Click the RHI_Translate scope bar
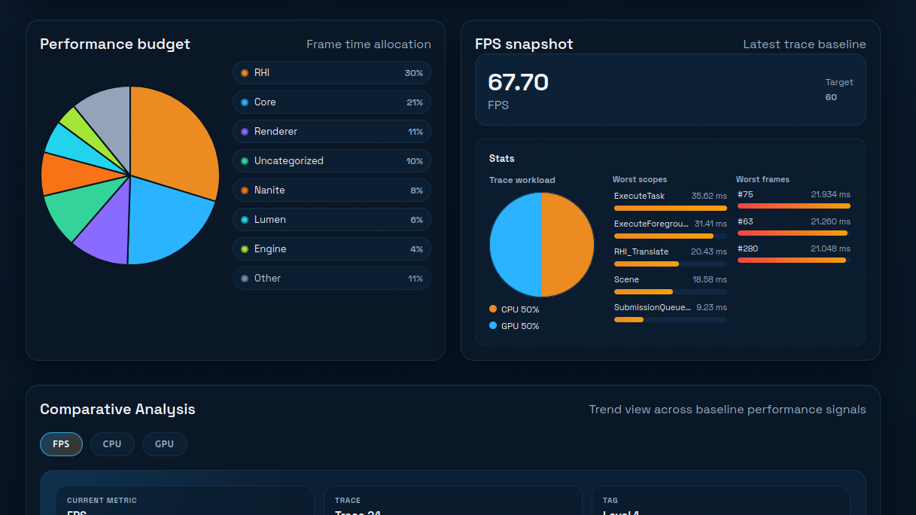This screenshot has width=916, height=515. [670, 264]
